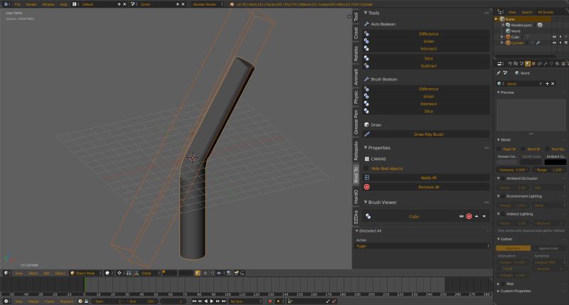Expand the Cylinder item in outliner
The height and width of the screenshot is (305, 569).
coord(502,43)
